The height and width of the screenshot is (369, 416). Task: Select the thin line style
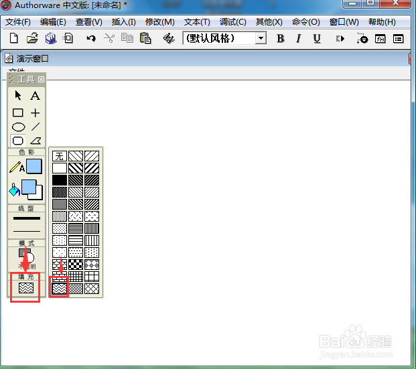tap(27, 231)
